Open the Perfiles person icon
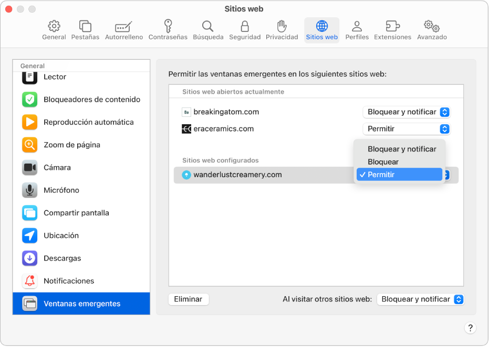Viewport: 489px width, 347px height. tap(357, 26)
